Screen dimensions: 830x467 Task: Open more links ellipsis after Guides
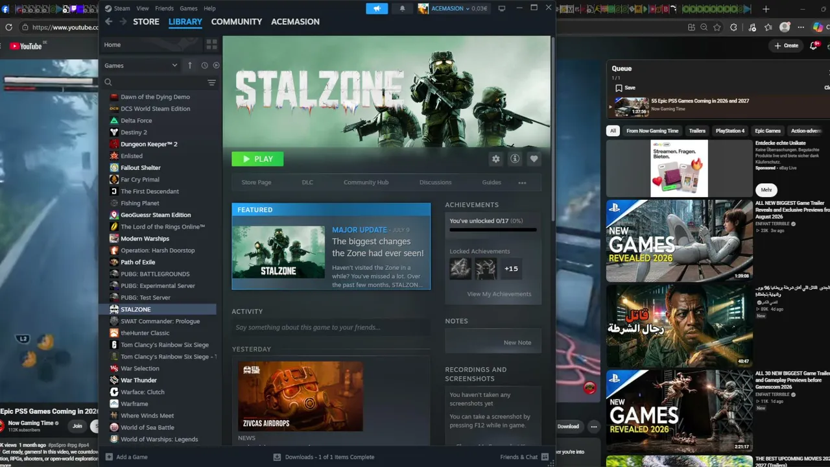click(x=522, y=183)
